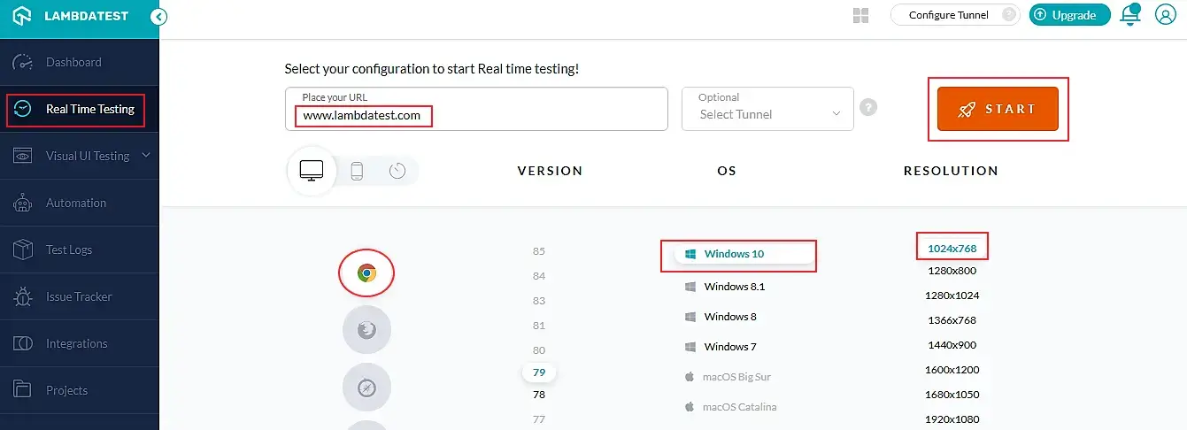
Task: Click the LambdaTest logo
Action: pyautogui.click(x=71, y=16)
